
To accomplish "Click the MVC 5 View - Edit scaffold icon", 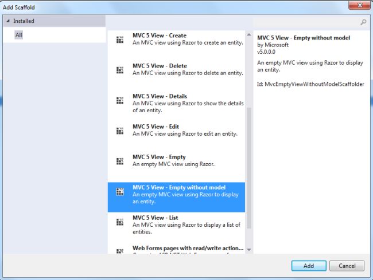I will (x=120, y=131).
